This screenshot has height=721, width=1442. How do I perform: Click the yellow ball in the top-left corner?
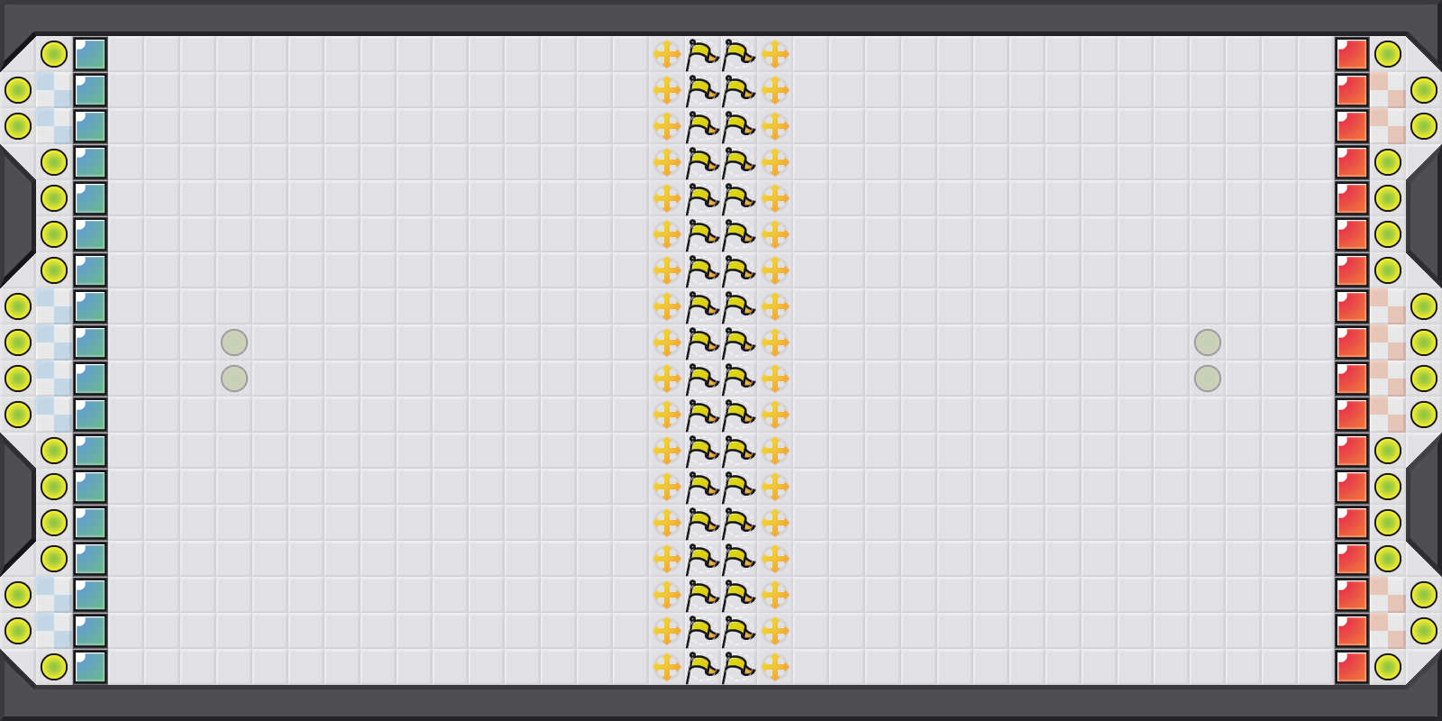pos(54,54)
